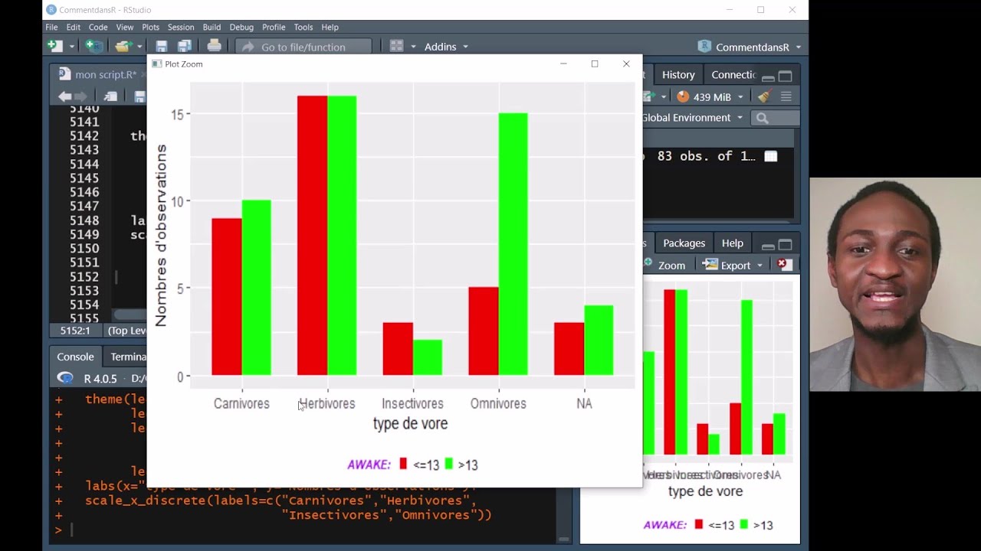Screen dimensions: 981x551
Task: Click the "Herbivores" axis label in Plot Zoom
Action: (x=327, y=403)
